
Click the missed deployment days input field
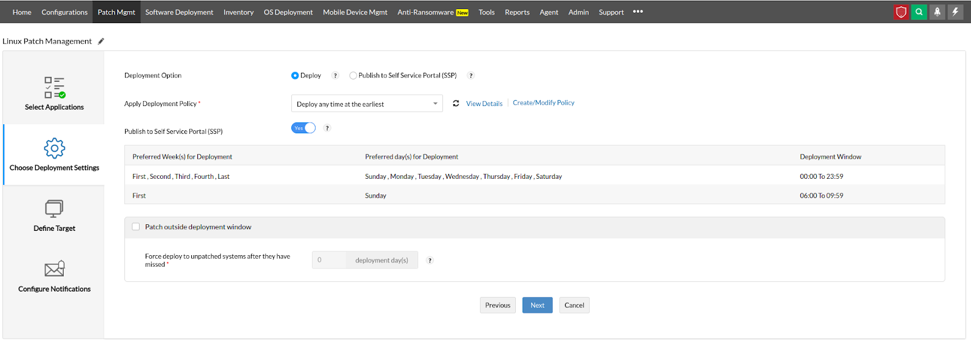tap(328, 260)
